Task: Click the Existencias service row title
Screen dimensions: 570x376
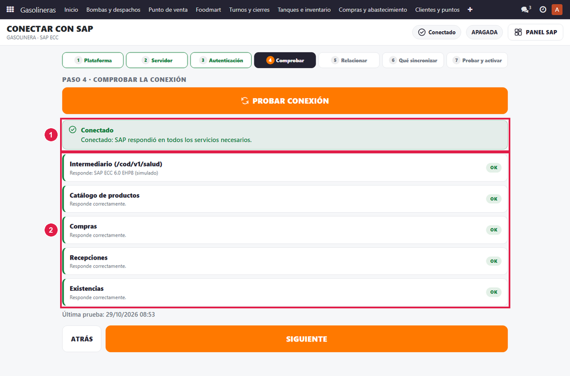Action: tap(86, 289)
